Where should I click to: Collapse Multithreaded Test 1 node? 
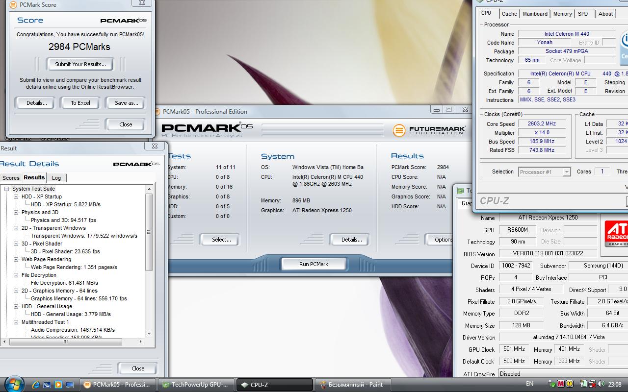point(16,322)
